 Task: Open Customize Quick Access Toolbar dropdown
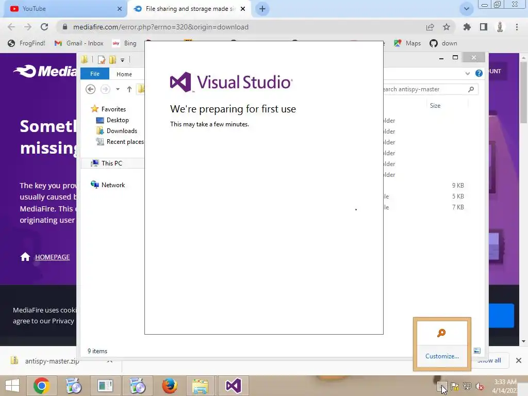pyautogui.click(x=123, y=60)
